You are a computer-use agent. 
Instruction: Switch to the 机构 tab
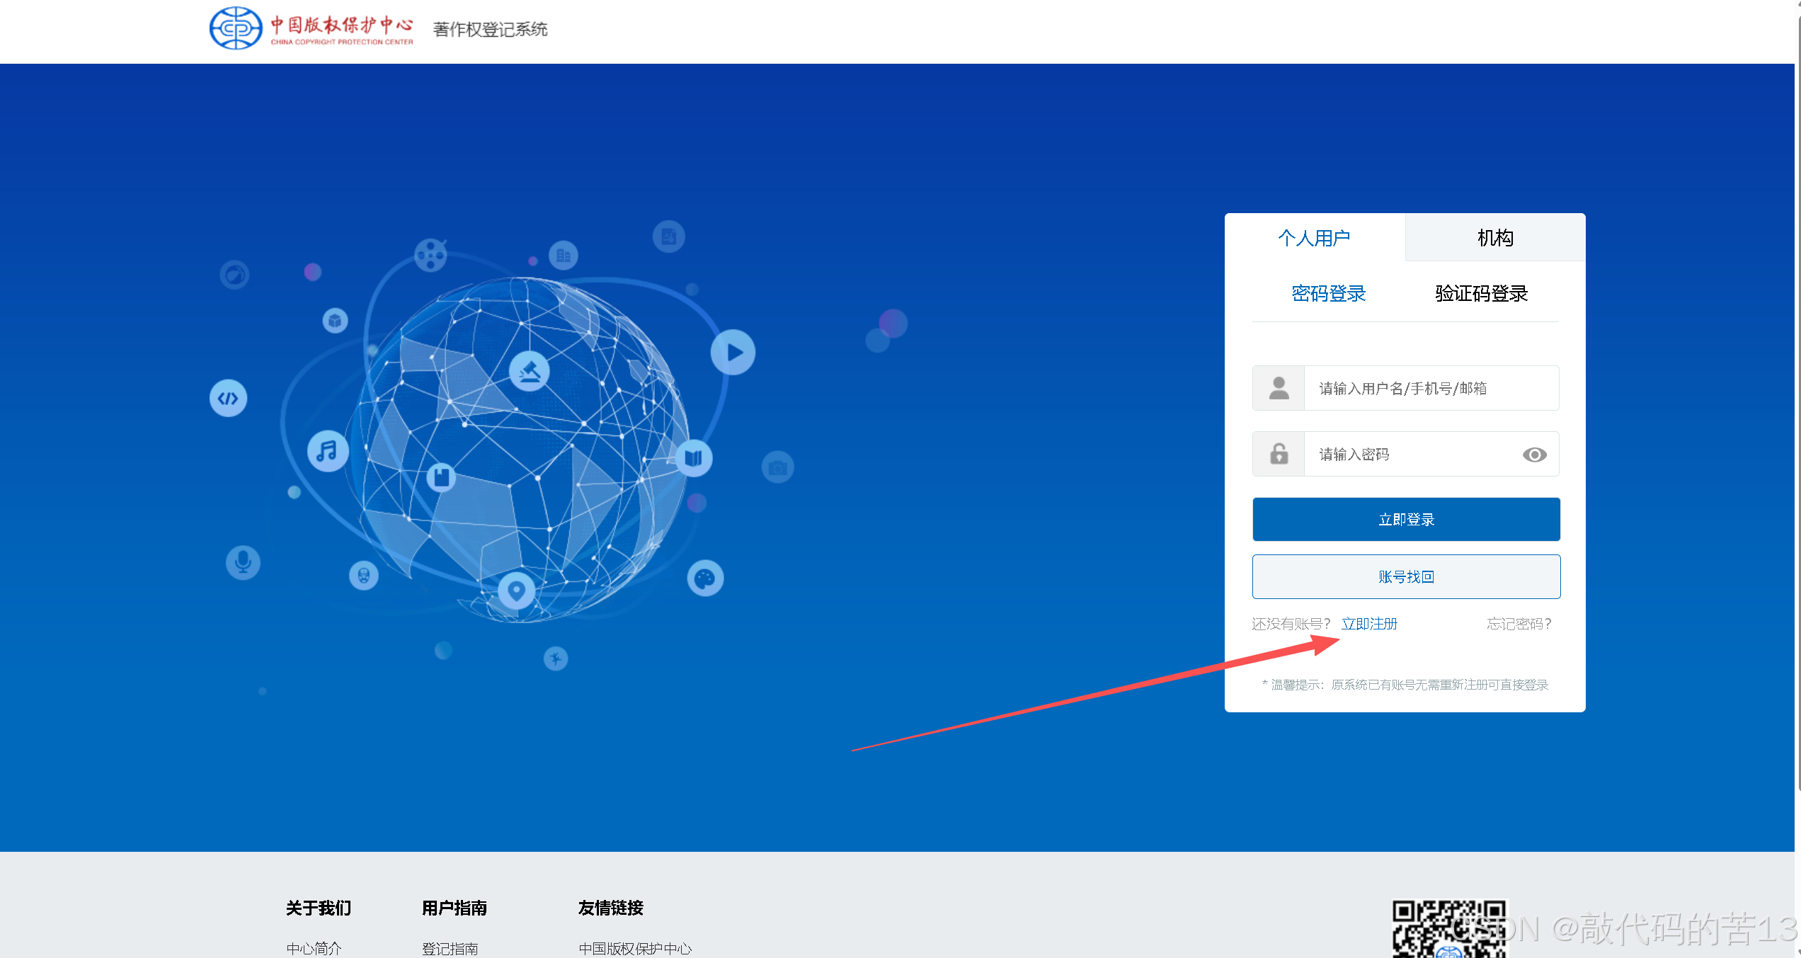pos(1495,238)
